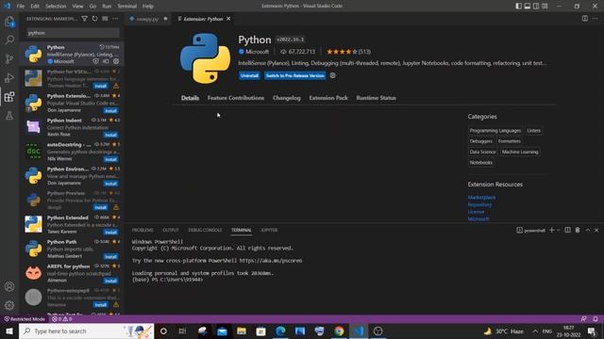Image resolution: width=604 pixels, height=339 pixels.
Task: Split the terminal pane
Action: (567, 230)
